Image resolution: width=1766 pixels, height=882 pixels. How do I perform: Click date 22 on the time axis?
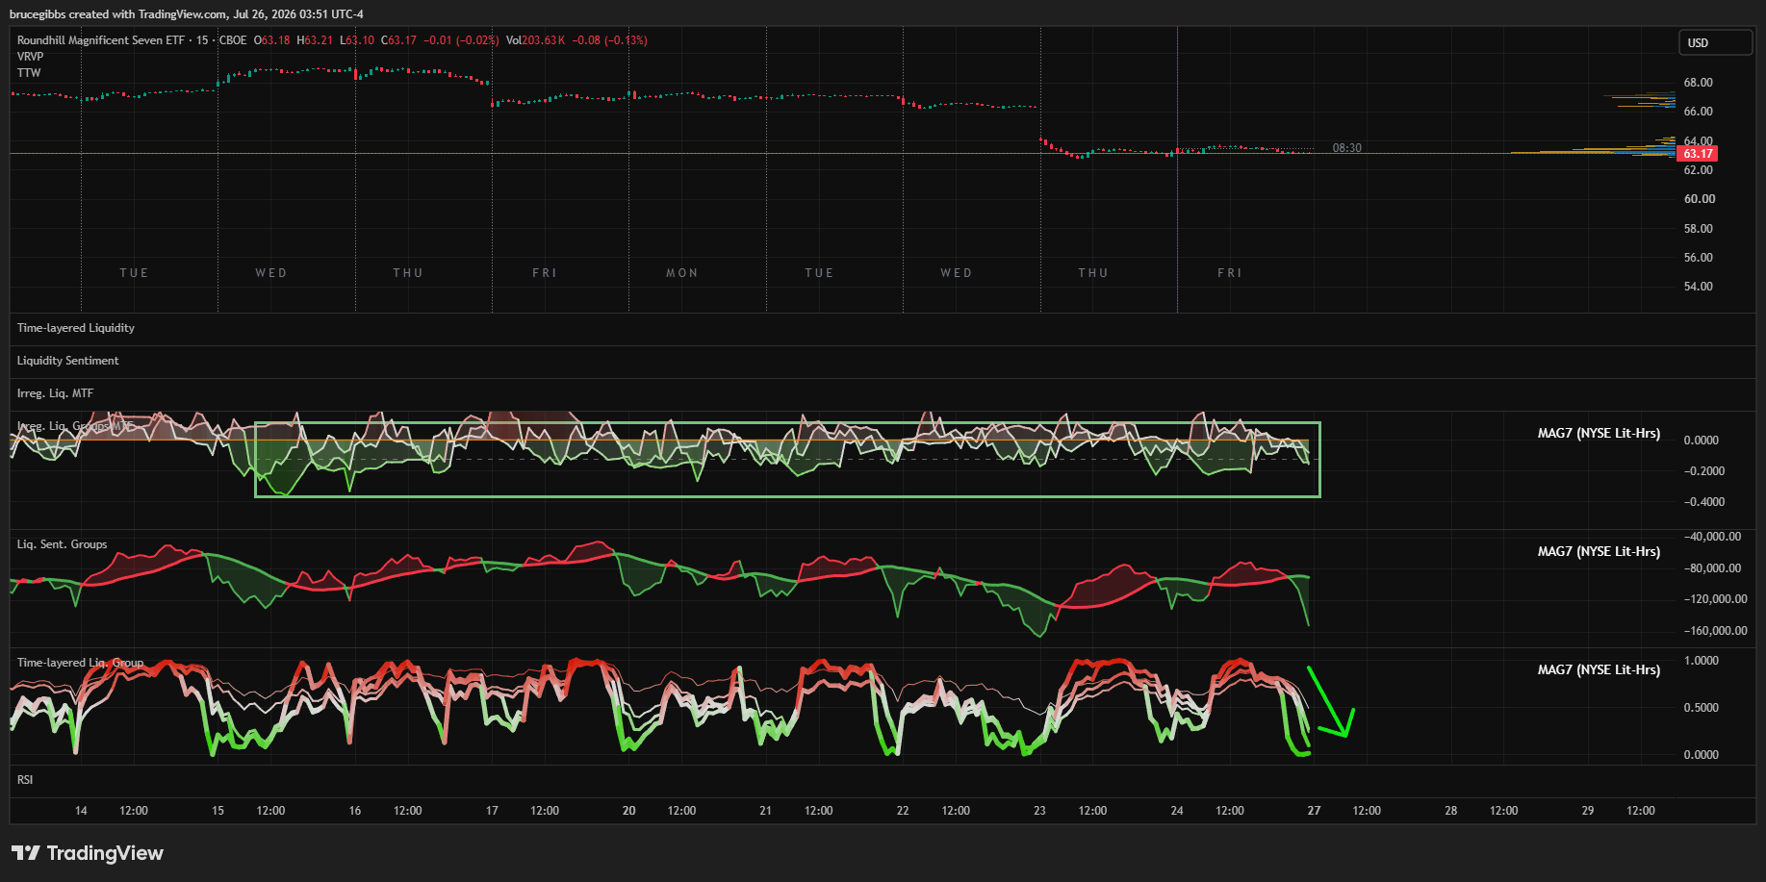click(903, 811)
